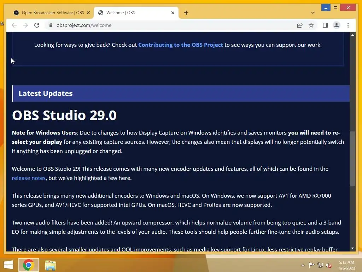
Task: Click the network tray icon
Action: point(320,265)
